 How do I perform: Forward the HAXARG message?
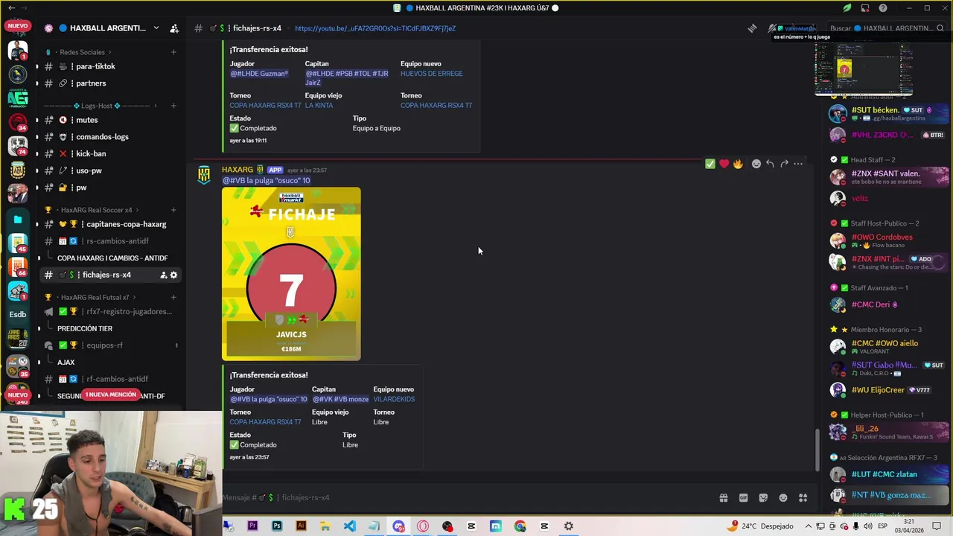[x=784, y=164]
